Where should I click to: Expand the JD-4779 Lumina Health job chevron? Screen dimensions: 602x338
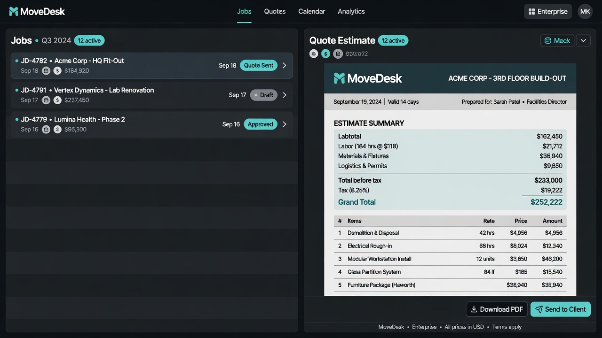[x=284, y=124]
